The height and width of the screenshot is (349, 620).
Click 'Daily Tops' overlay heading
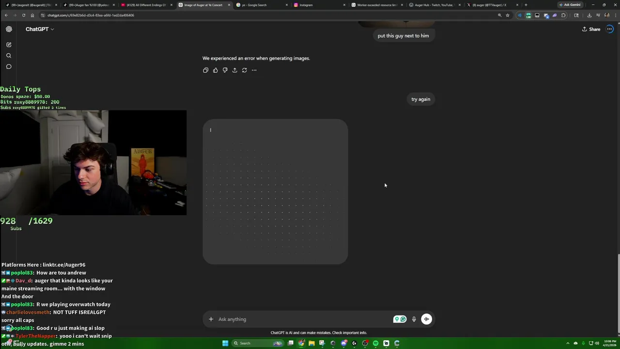(x=20, y=89)
